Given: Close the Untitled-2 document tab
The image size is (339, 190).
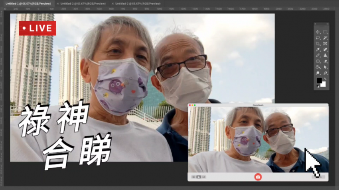Looking at the screenshot, I should pos(58,4).
